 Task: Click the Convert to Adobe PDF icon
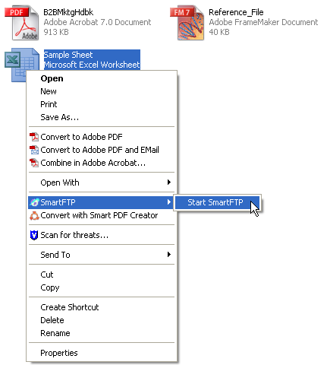[34, 137]
